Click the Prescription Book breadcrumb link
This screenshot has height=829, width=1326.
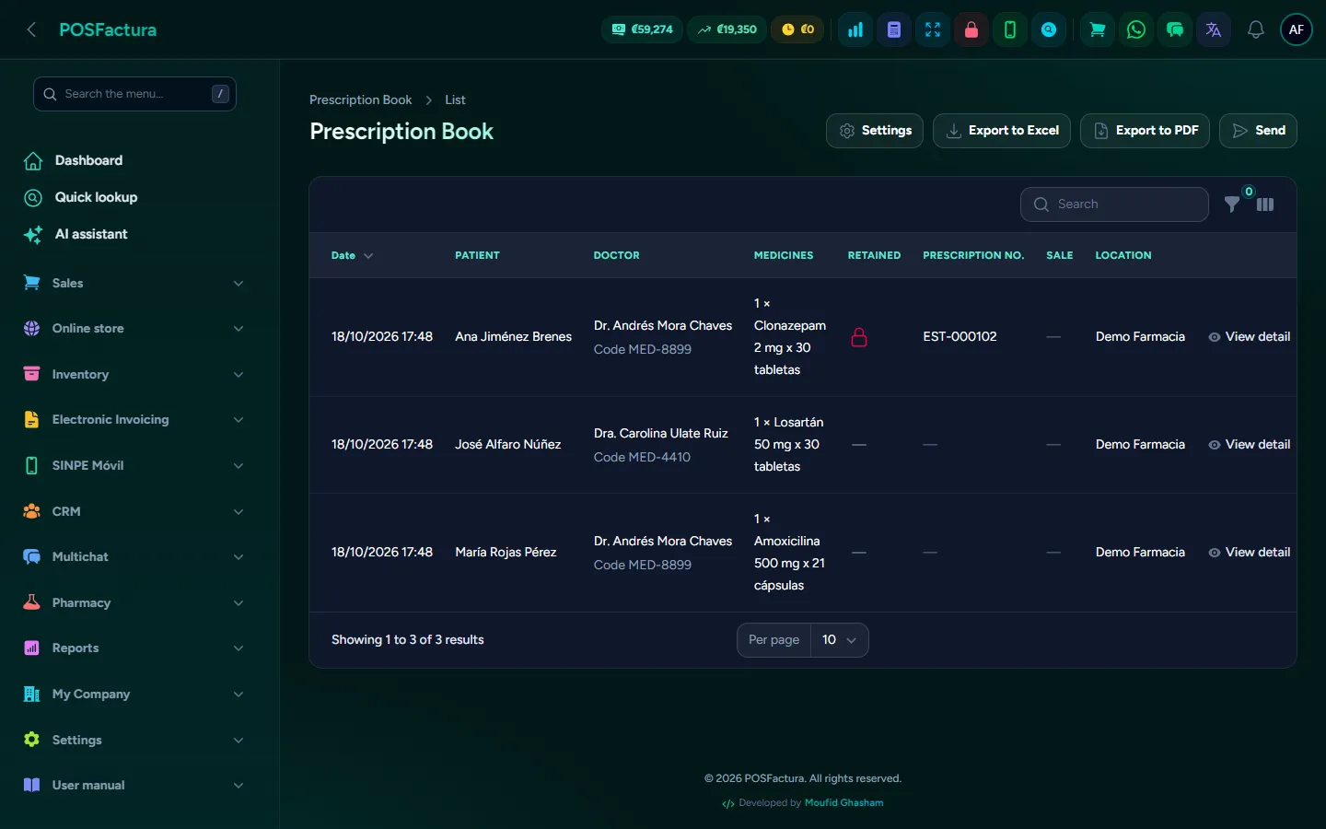pyautogui.click(x=361, y=99)
